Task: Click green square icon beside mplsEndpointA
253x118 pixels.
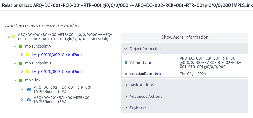Action: click(x=21, y=46)
